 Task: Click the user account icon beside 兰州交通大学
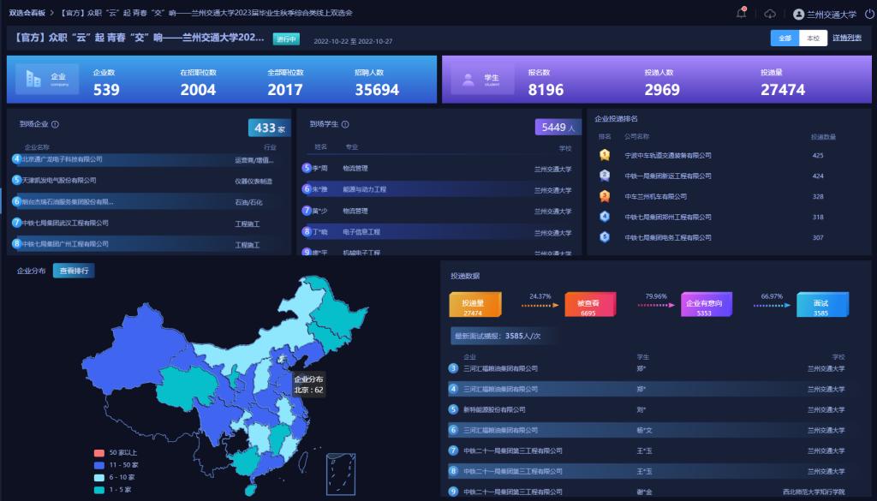pyautogui.click(x=800, y=14)
